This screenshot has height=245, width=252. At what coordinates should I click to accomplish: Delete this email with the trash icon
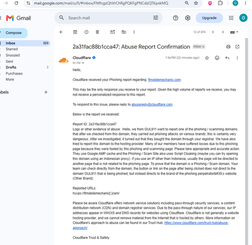pos(97,32)
